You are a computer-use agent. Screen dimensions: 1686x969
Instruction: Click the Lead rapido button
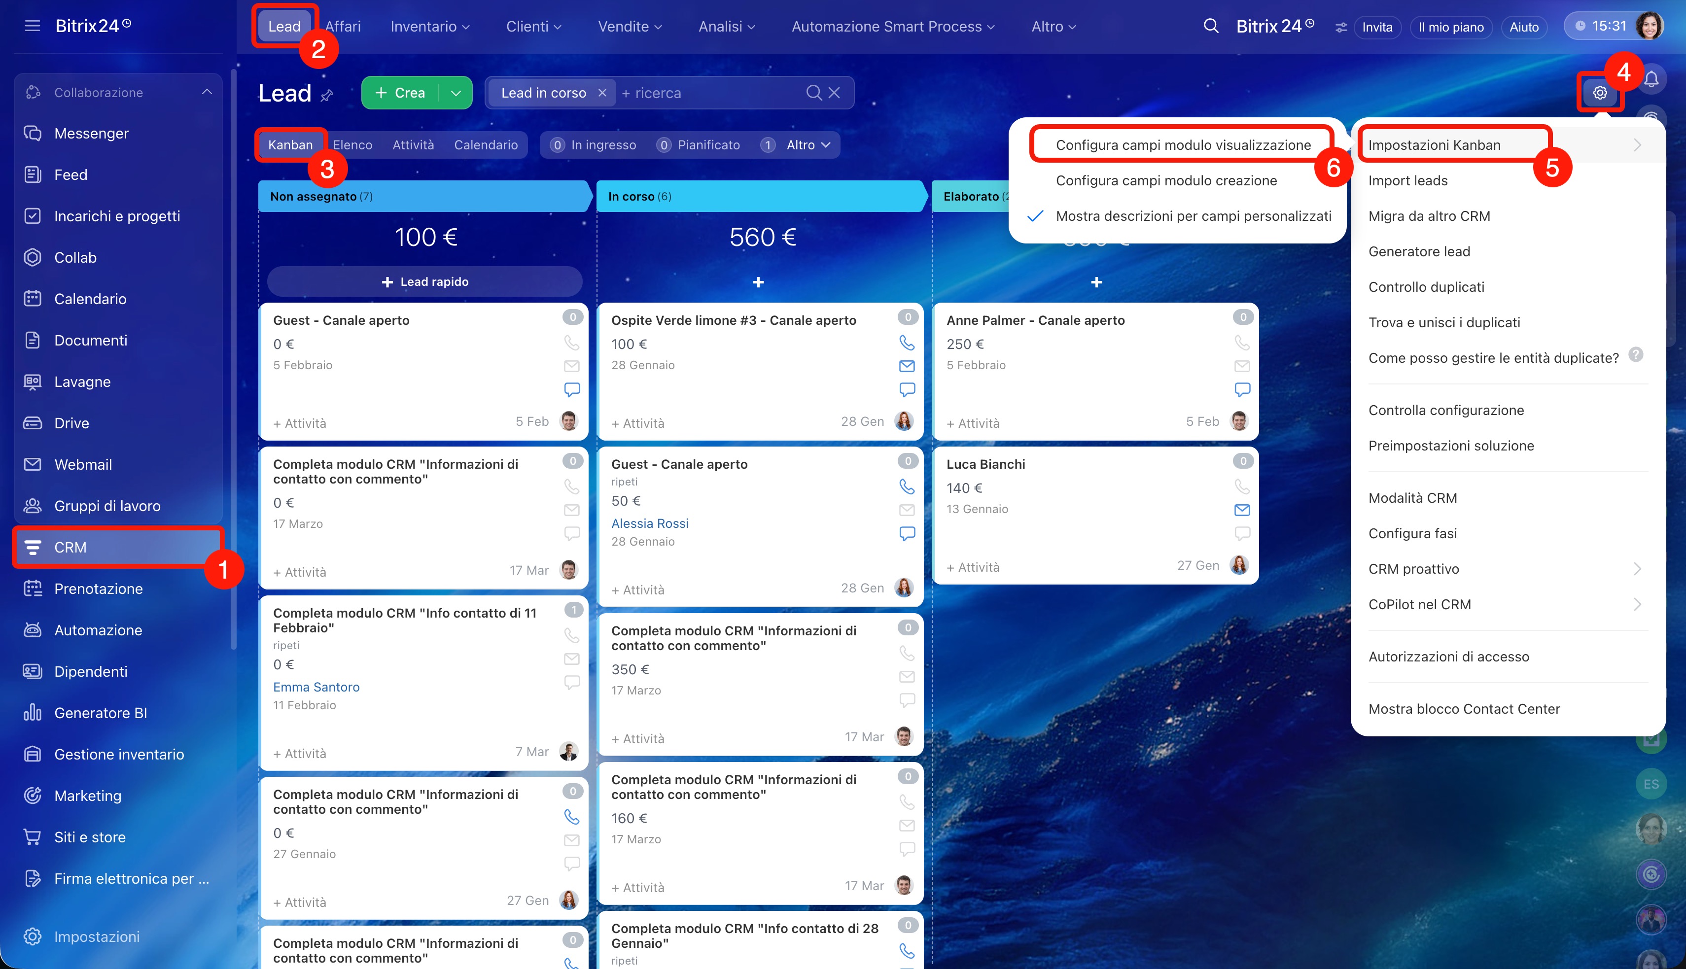424,281
